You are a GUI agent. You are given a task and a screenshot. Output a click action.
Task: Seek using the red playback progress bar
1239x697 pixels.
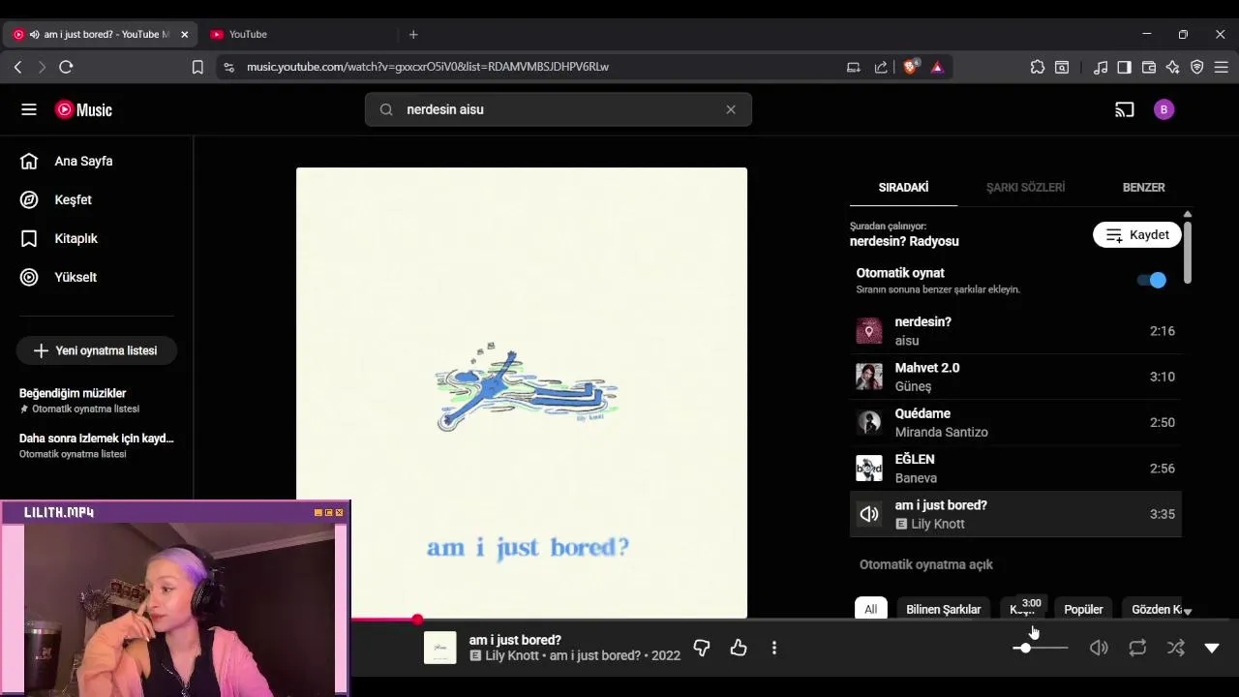coord(383,620)
